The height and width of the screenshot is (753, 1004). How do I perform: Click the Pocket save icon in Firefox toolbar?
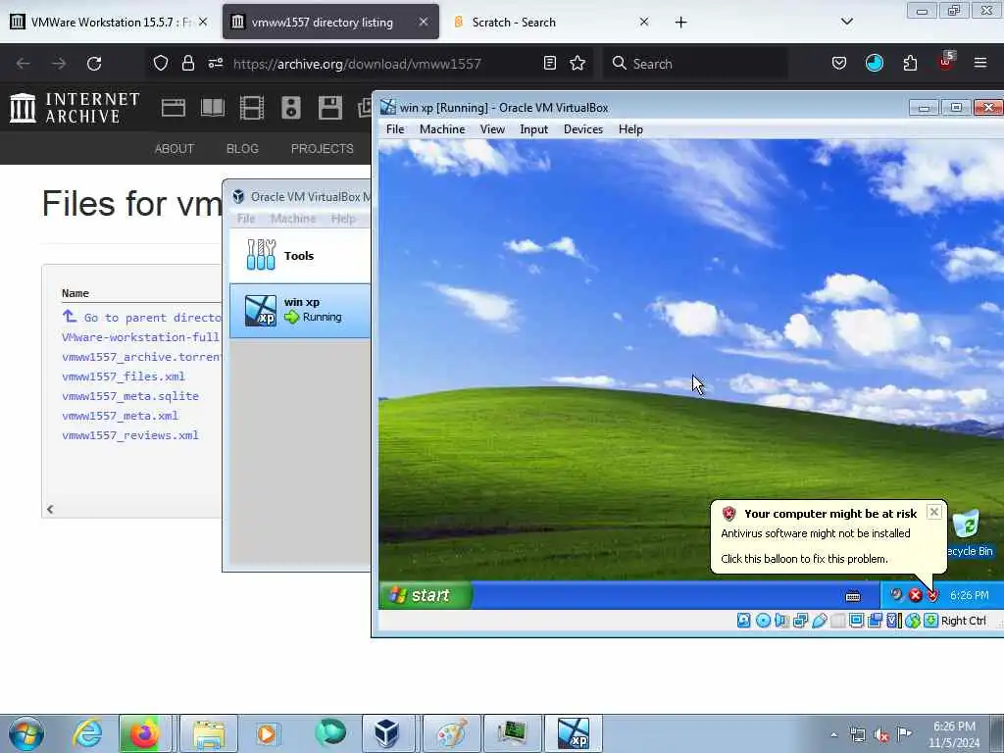(x=839, y=63)
